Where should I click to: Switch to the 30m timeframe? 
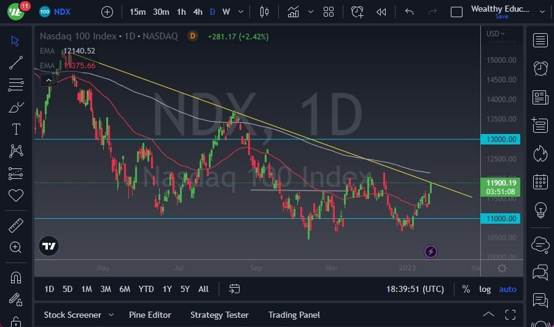click(x=161, y=12)
